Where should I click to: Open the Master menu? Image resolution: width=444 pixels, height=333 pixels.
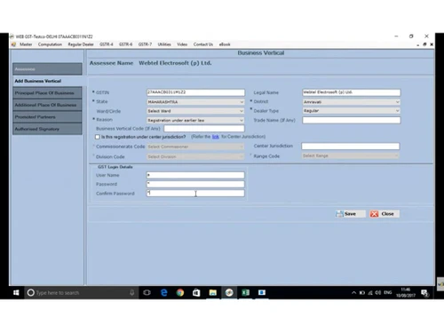[x=26, y=44]
